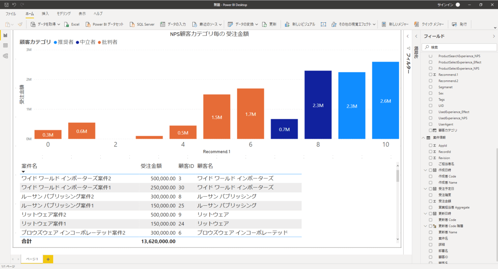
Task: Open the Report view from the left sidebar
Action: [5, 36]
